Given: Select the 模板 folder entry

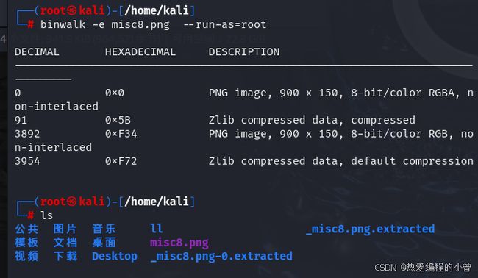Looking at the screenshot, I should click(x=26, y=243).
